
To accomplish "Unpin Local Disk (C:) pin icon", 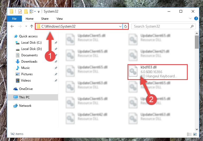I will 56,43.
